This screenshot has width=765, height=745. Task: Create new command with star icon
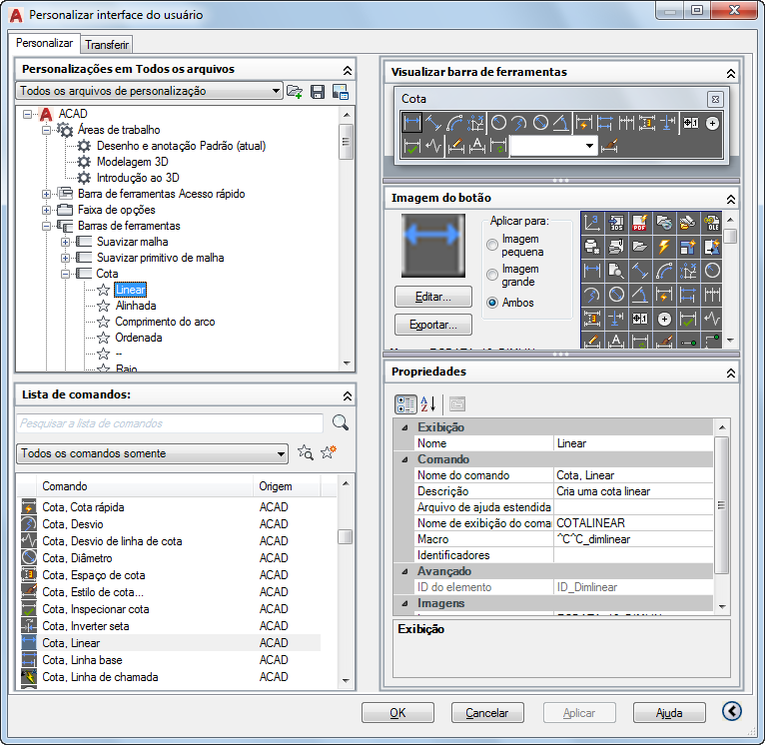329,452
